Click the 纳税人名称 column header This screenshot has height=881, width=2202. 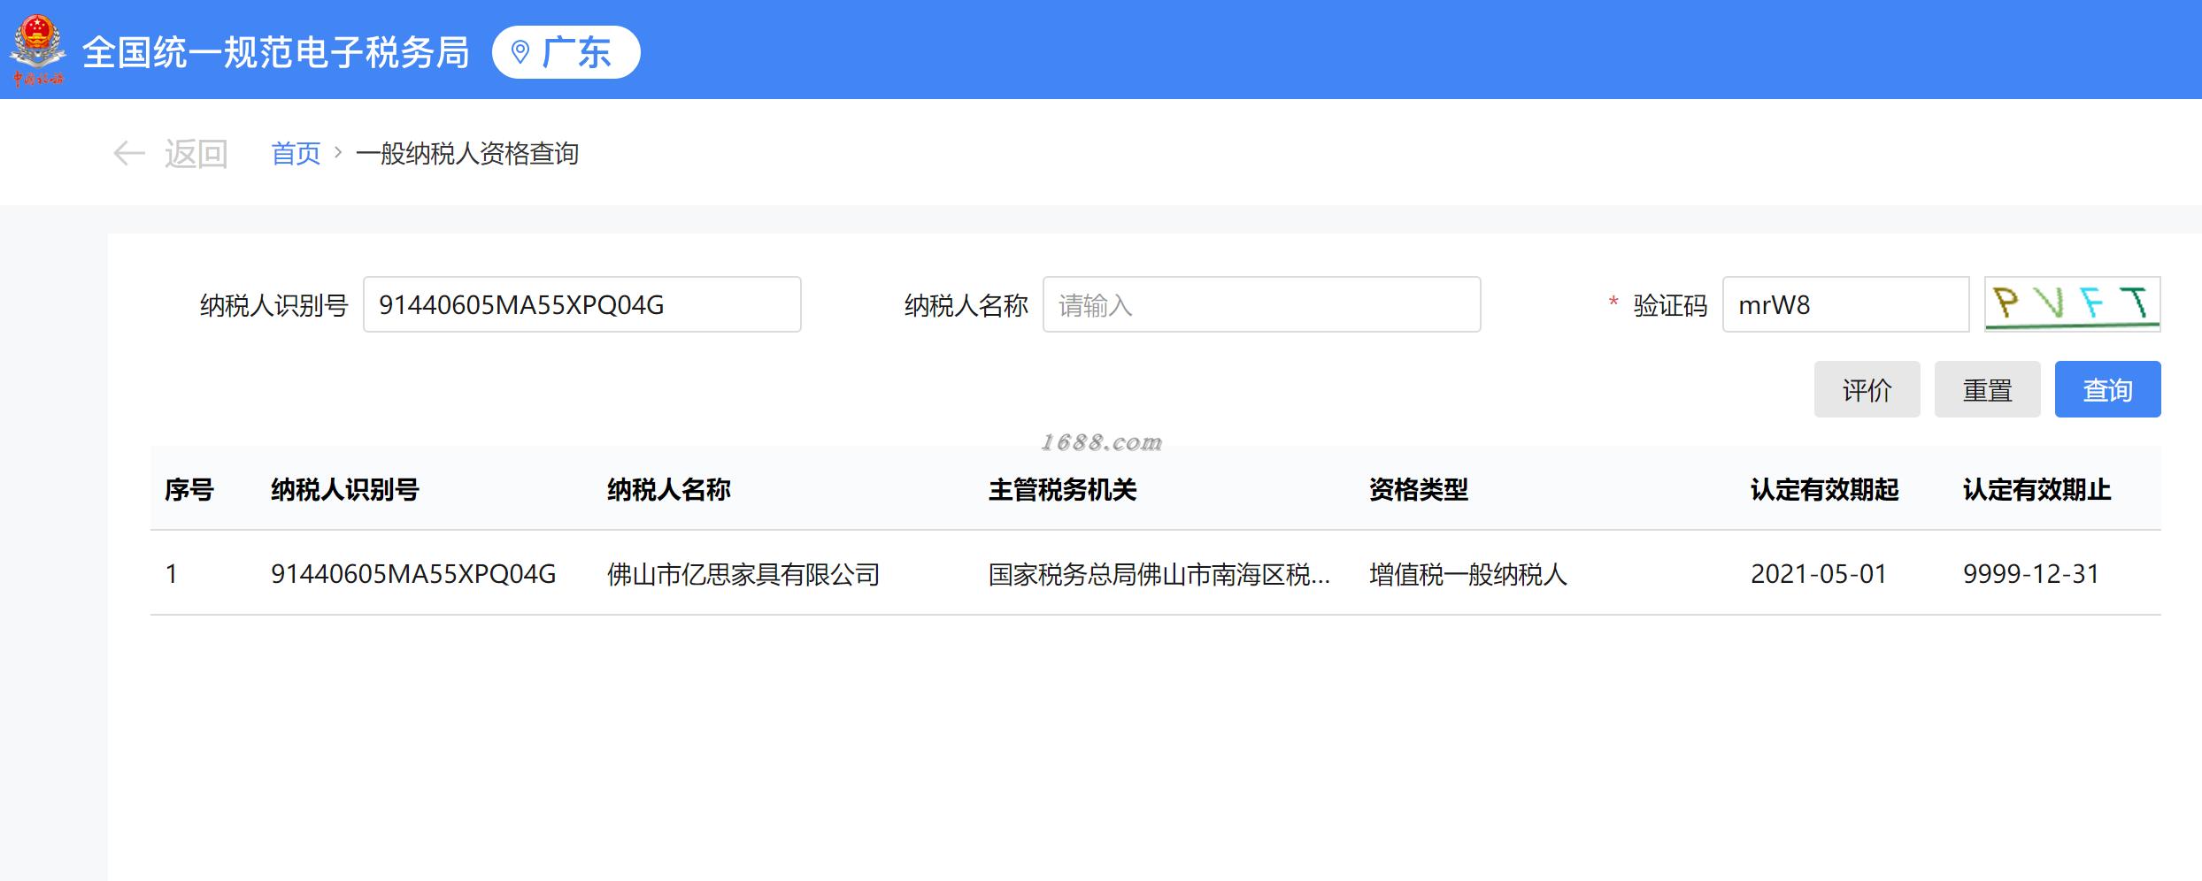click(x=669, y=489)
